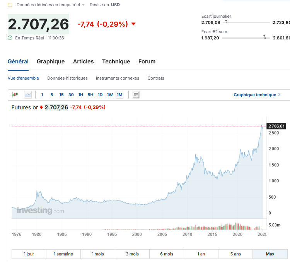Image resolution: width=290 pixels, height=262 pixels.
Task: Select the candlestick chart type icon
Action: (x=15, y=95)
